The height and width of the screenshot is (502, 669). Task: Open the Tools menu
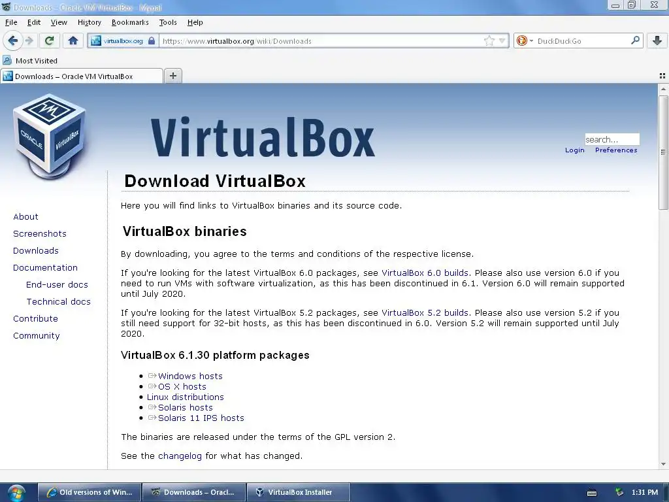point(168,22)
